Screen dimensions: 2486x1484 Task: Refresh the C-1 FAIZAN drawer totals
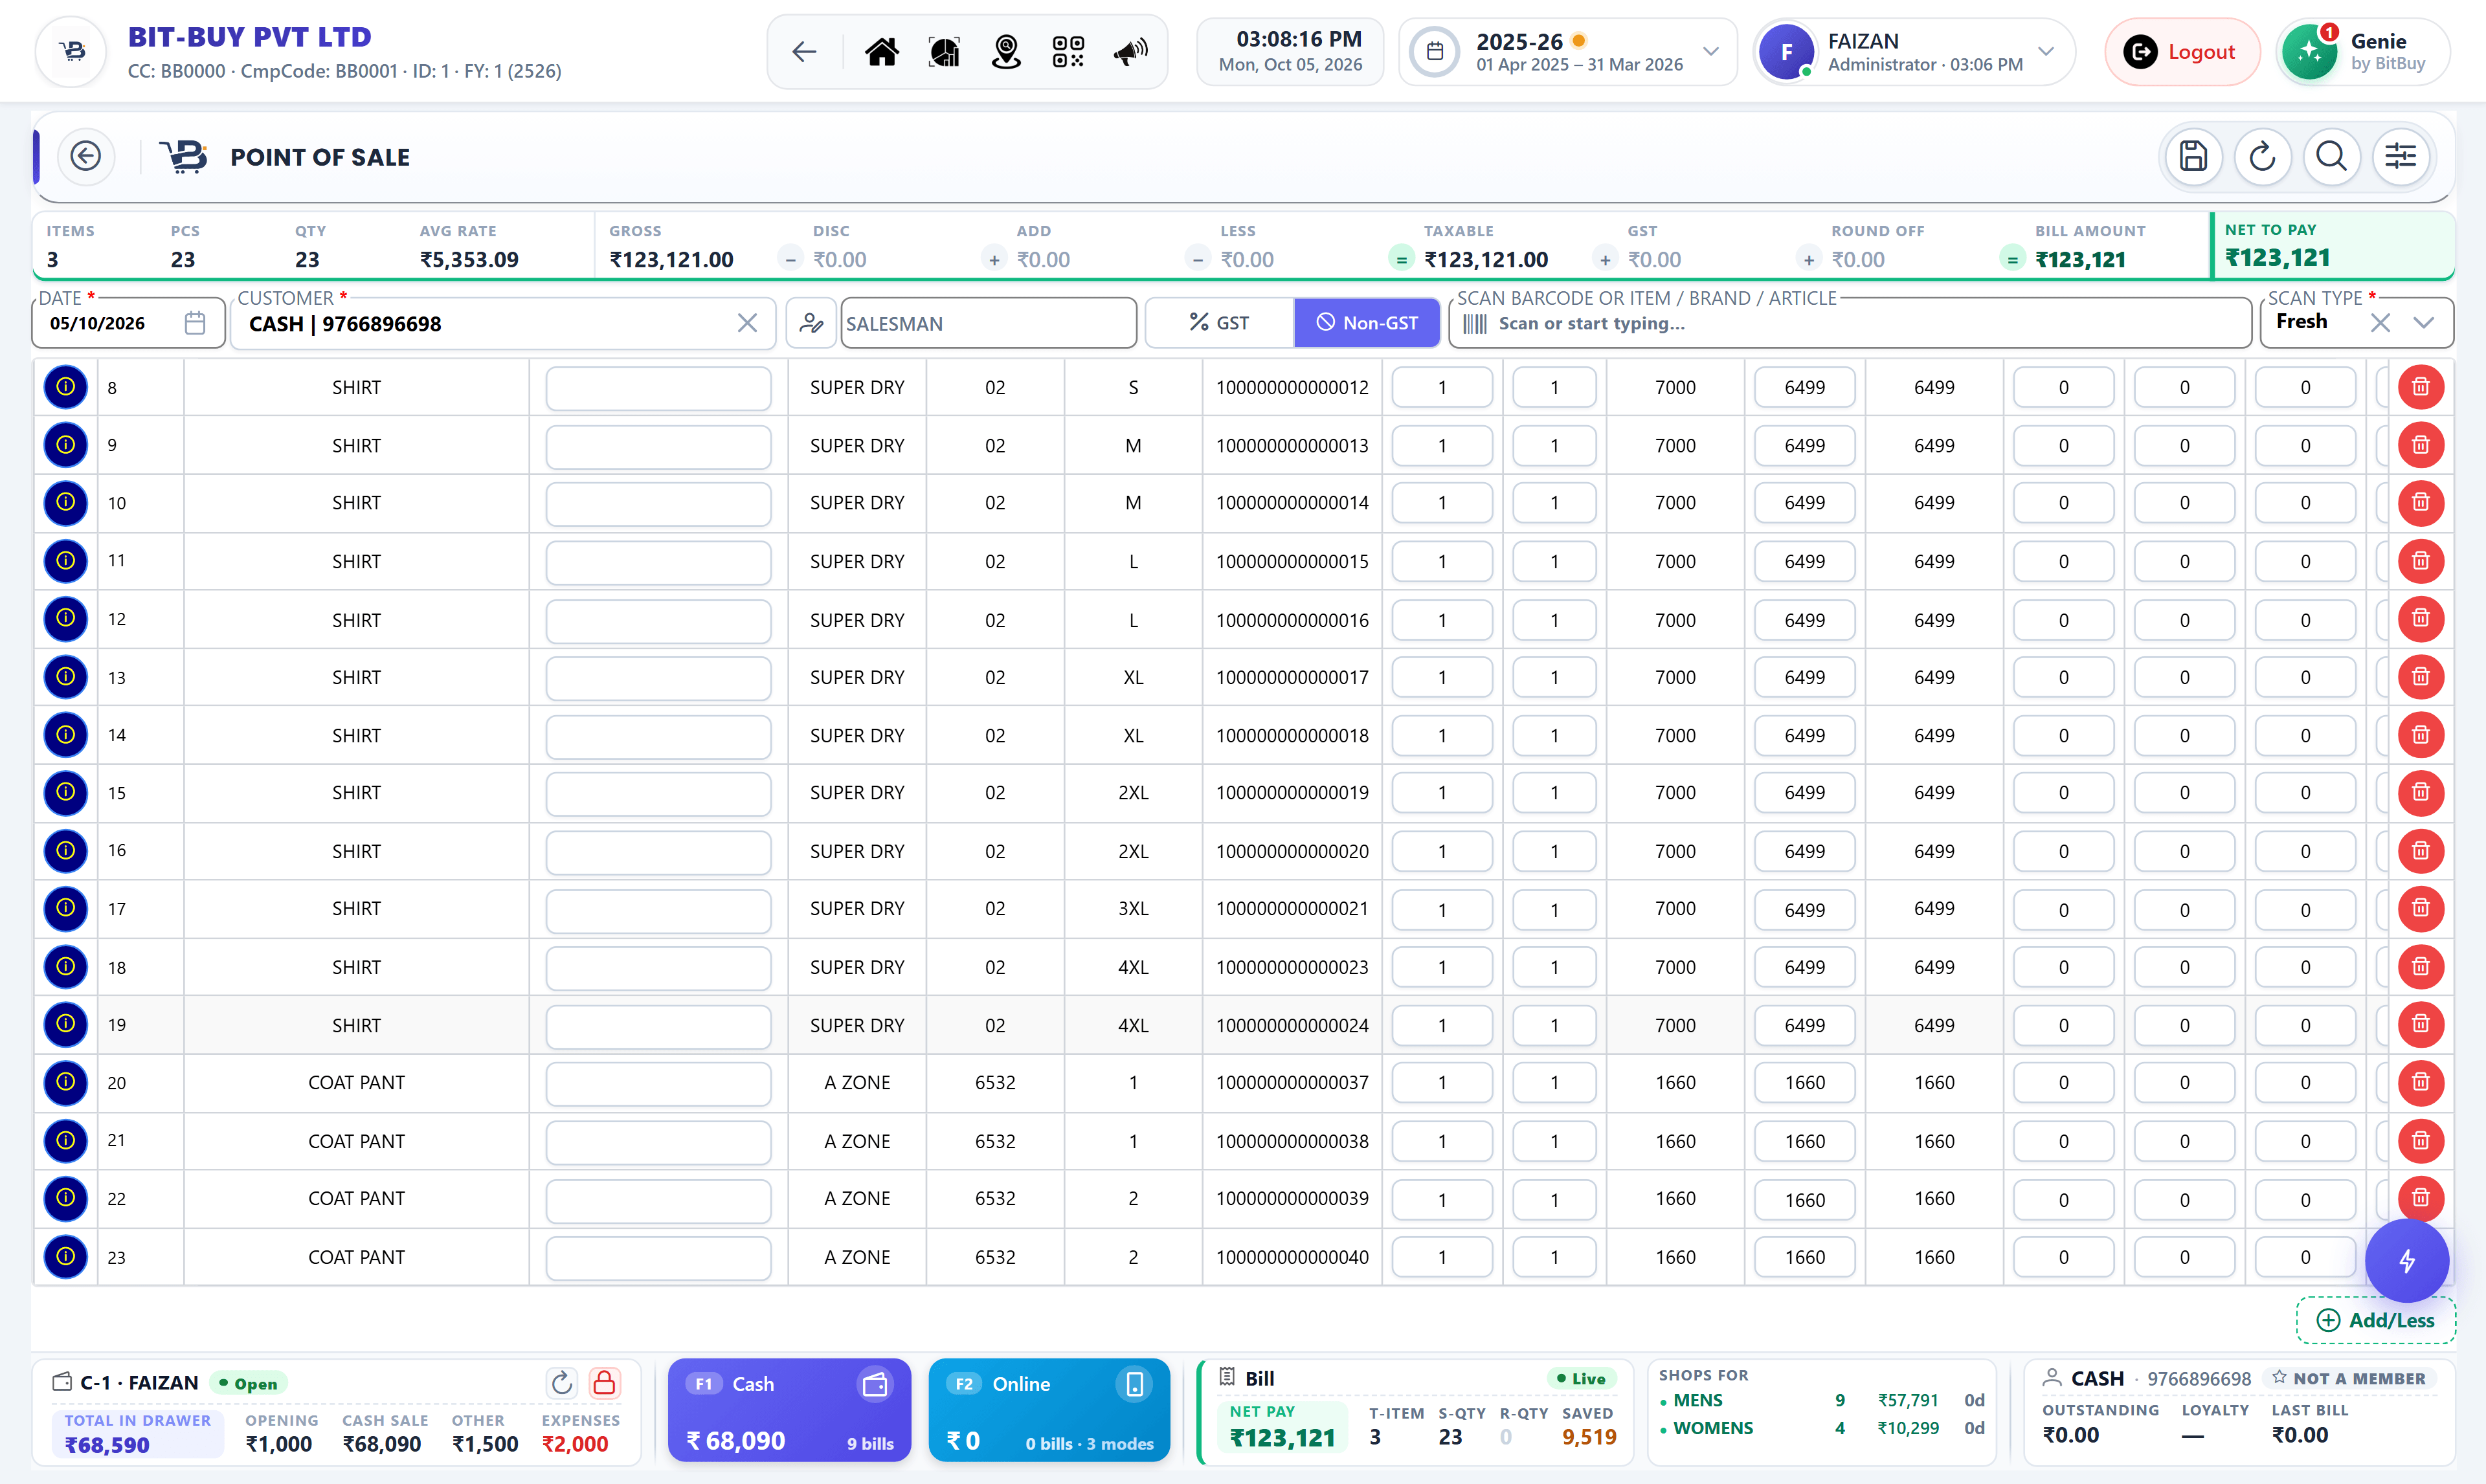pyautogui.click(x=562, y=1383)
